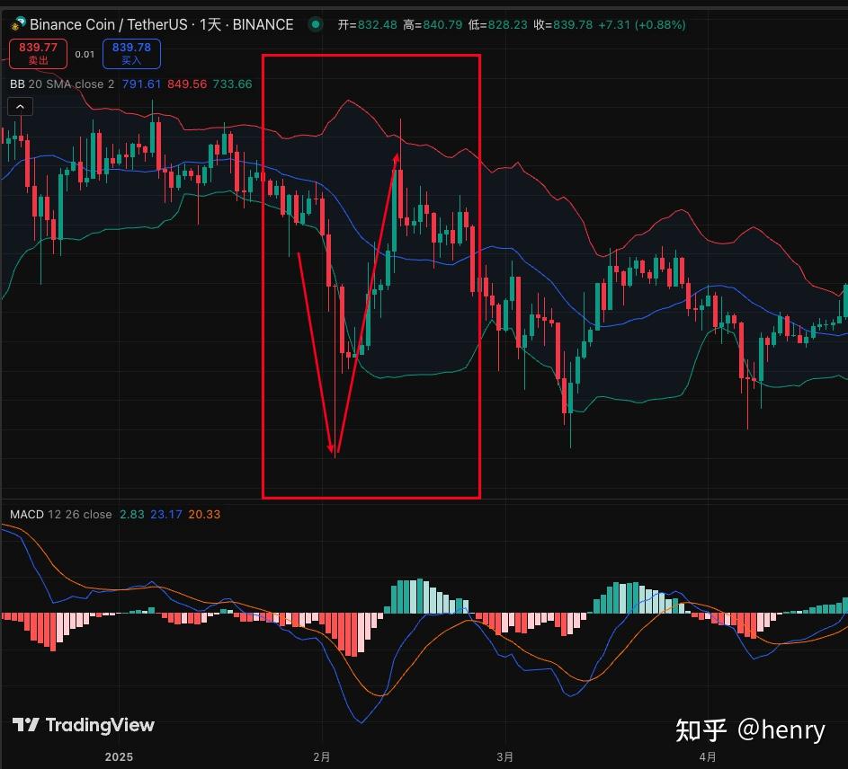Click the high price 高=840.79
This screenshot has height=769, width=848.
tap(433, 24)
